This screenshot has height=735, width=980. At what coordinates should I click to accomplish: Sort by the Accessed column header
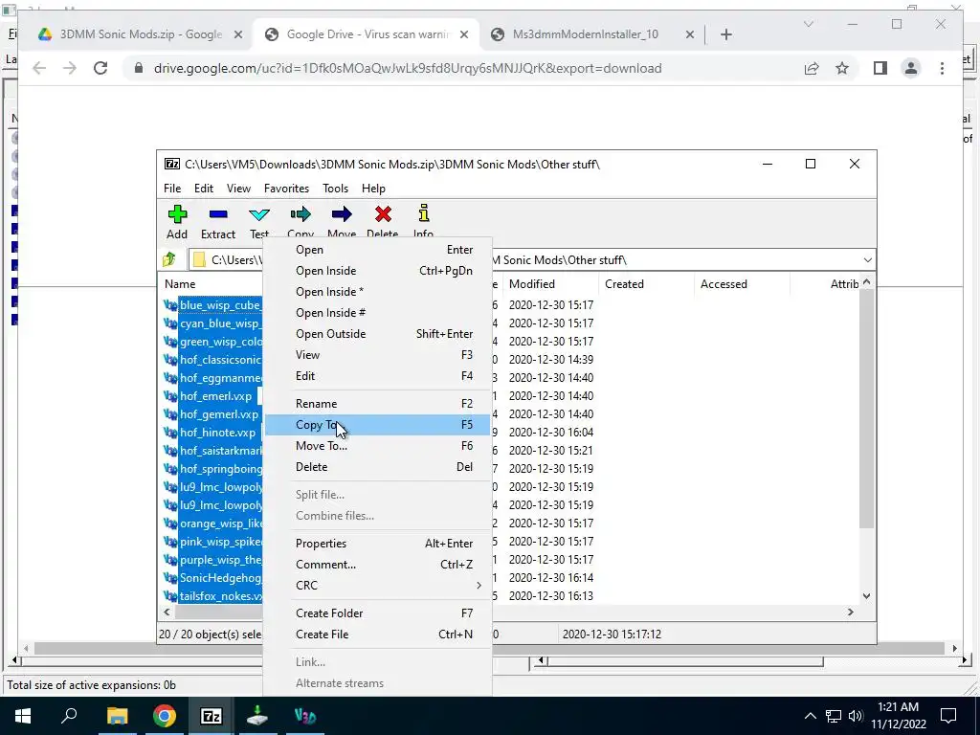point(742,283)
